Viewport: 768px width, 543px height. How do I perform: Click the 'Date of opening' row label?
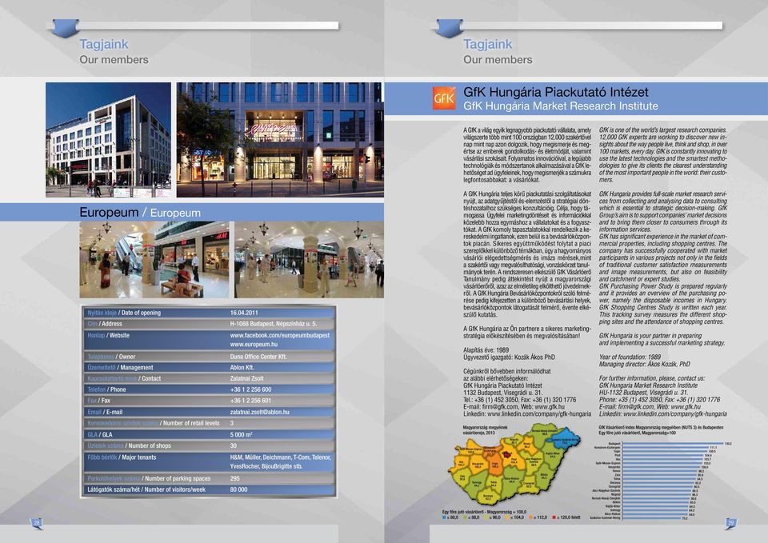click(x=124, y=313)
